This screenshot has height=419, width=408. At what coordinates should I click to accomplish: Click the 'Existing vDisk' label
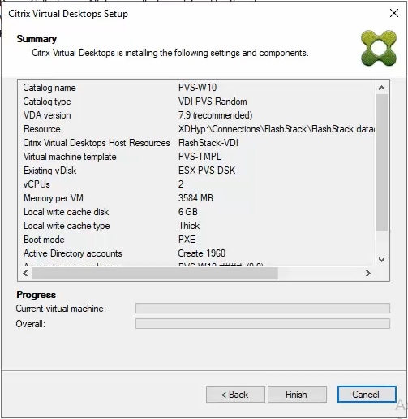(50, 171)
